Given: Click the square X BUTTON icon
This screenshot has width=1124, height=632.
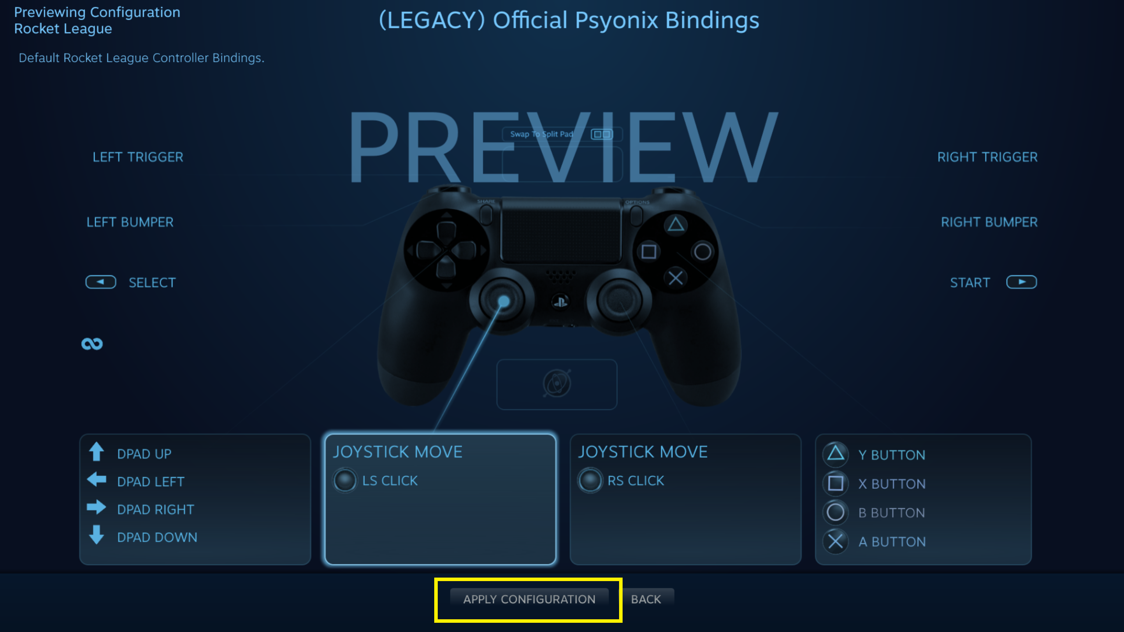Looking at the screenshot, I should [836, 483].
